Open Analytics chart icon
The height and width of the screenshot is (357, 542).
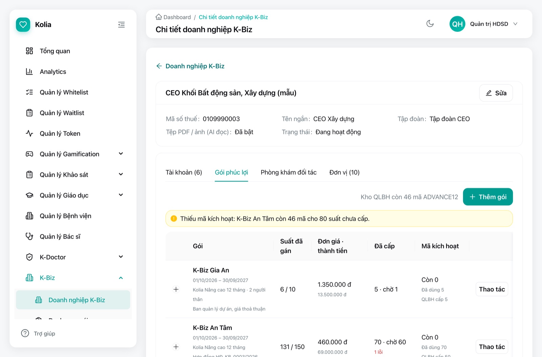coord(29,71)
